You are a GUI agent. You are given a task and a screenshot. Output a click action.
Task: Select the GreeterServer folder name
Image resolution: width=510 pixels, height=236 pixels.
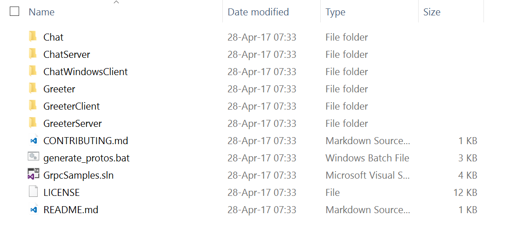click(x=72, y=124)
